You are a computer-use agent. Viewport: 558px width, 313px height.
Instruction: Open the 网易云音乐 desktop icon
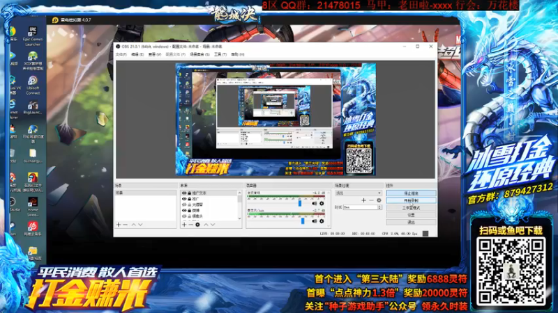pyautogui.click(x=33, y=229)
